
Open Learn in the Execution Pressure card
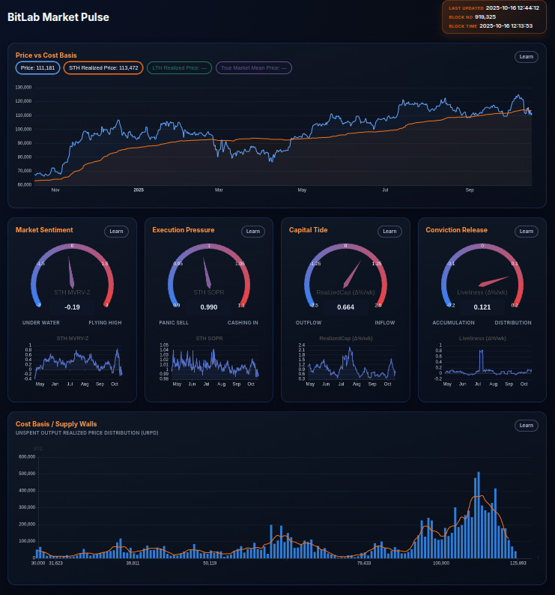pyautogui.click(x=253, y=232)
